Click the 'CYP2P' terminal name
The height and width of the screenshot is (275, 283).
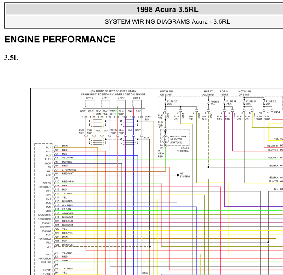(x=47, y=270)
